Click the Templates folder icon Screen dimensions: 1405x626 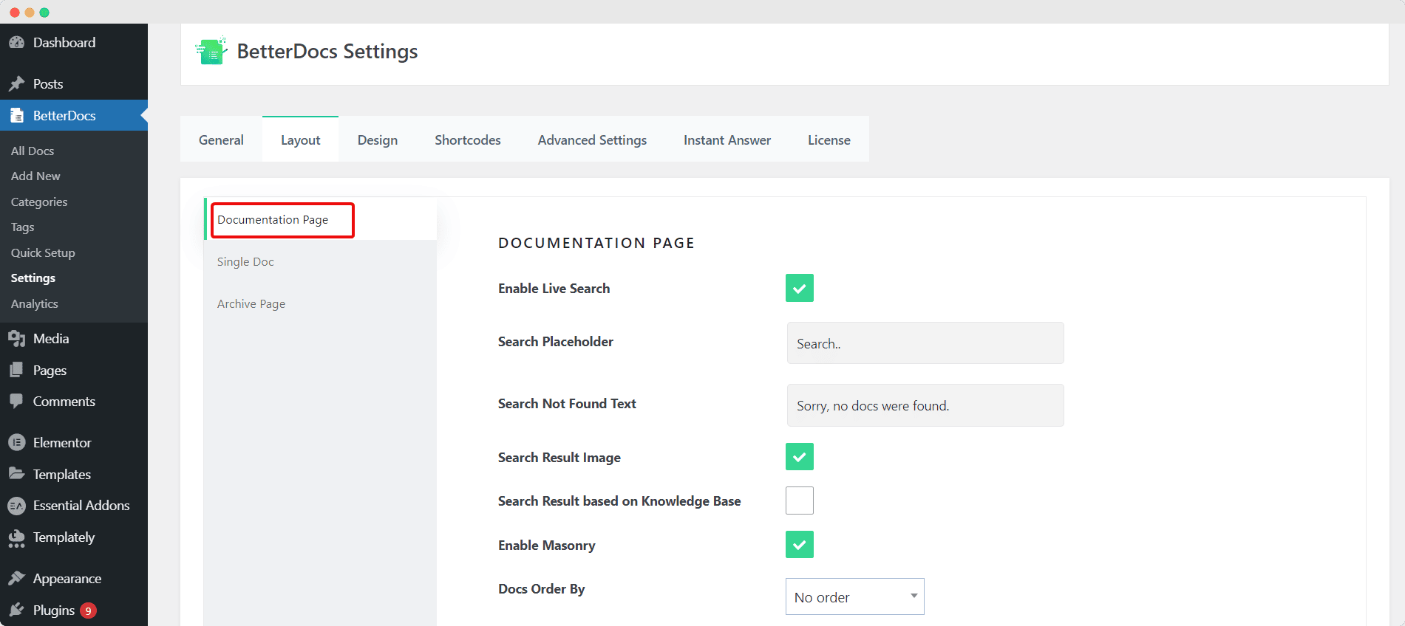(16, 474)
